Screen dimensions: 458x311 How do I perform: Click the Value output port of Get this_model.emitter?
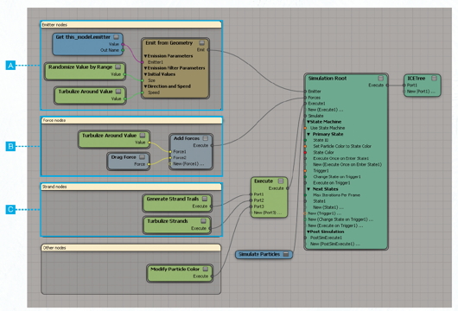(123, 44)
